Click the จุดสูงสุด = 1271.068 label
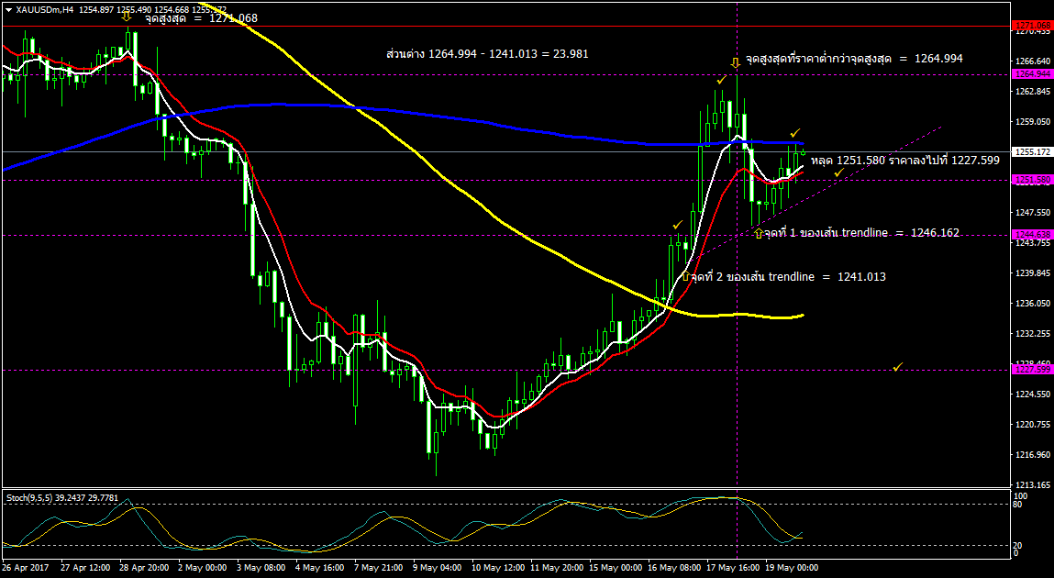The image size is (1054, 578). pyautogui.click(x=201, y=18)
